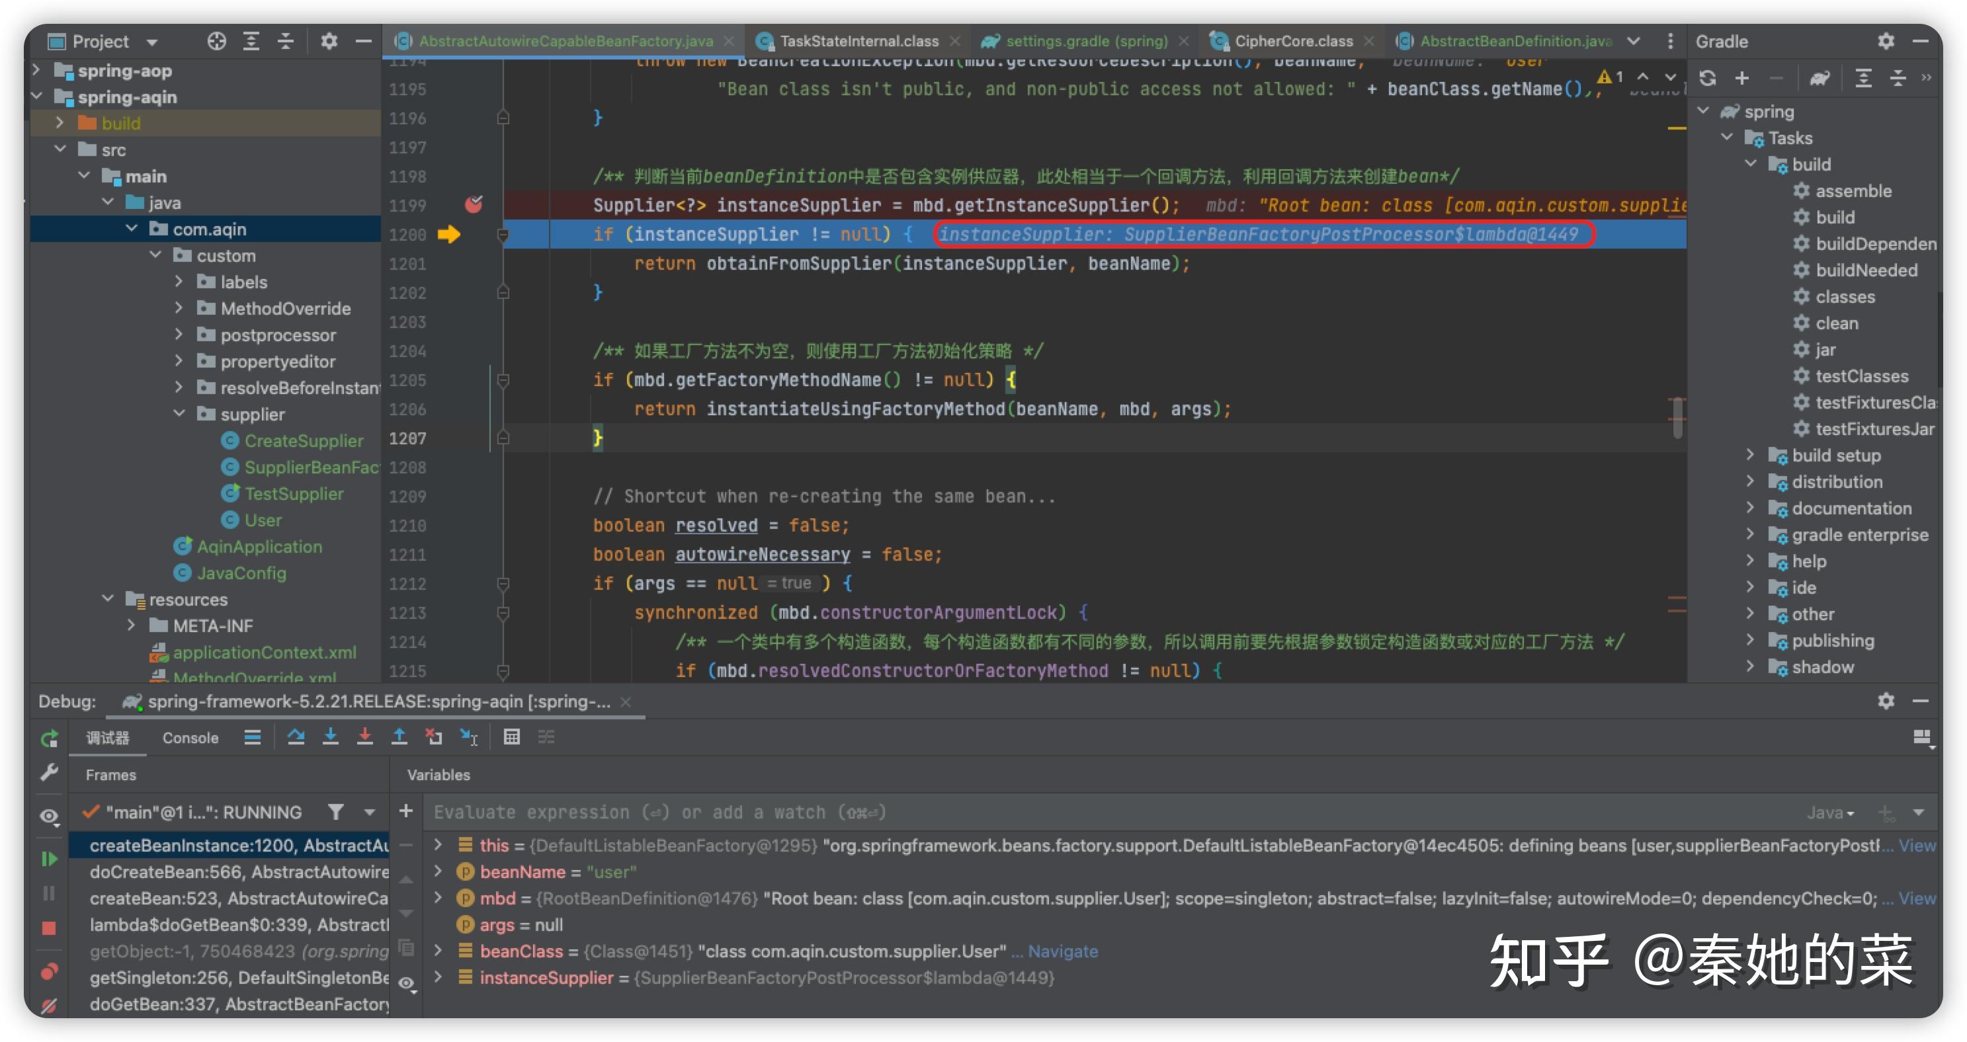Toggle the breakpoint on line 1199
This screenshot has height=1042, width=1967.
point(474,204)
